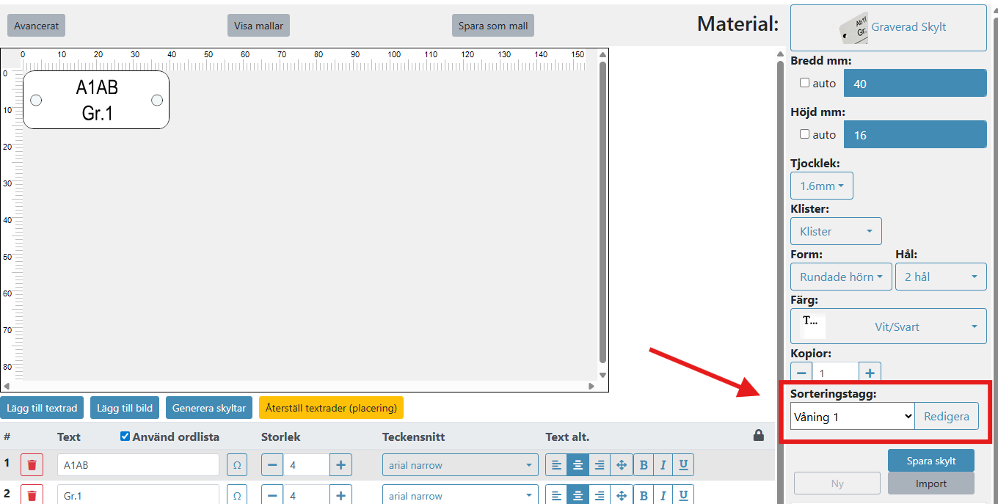This screenshot has height=504, width=998.
Task: Delete text row 1 with trash icon
Action: point(32,465)
